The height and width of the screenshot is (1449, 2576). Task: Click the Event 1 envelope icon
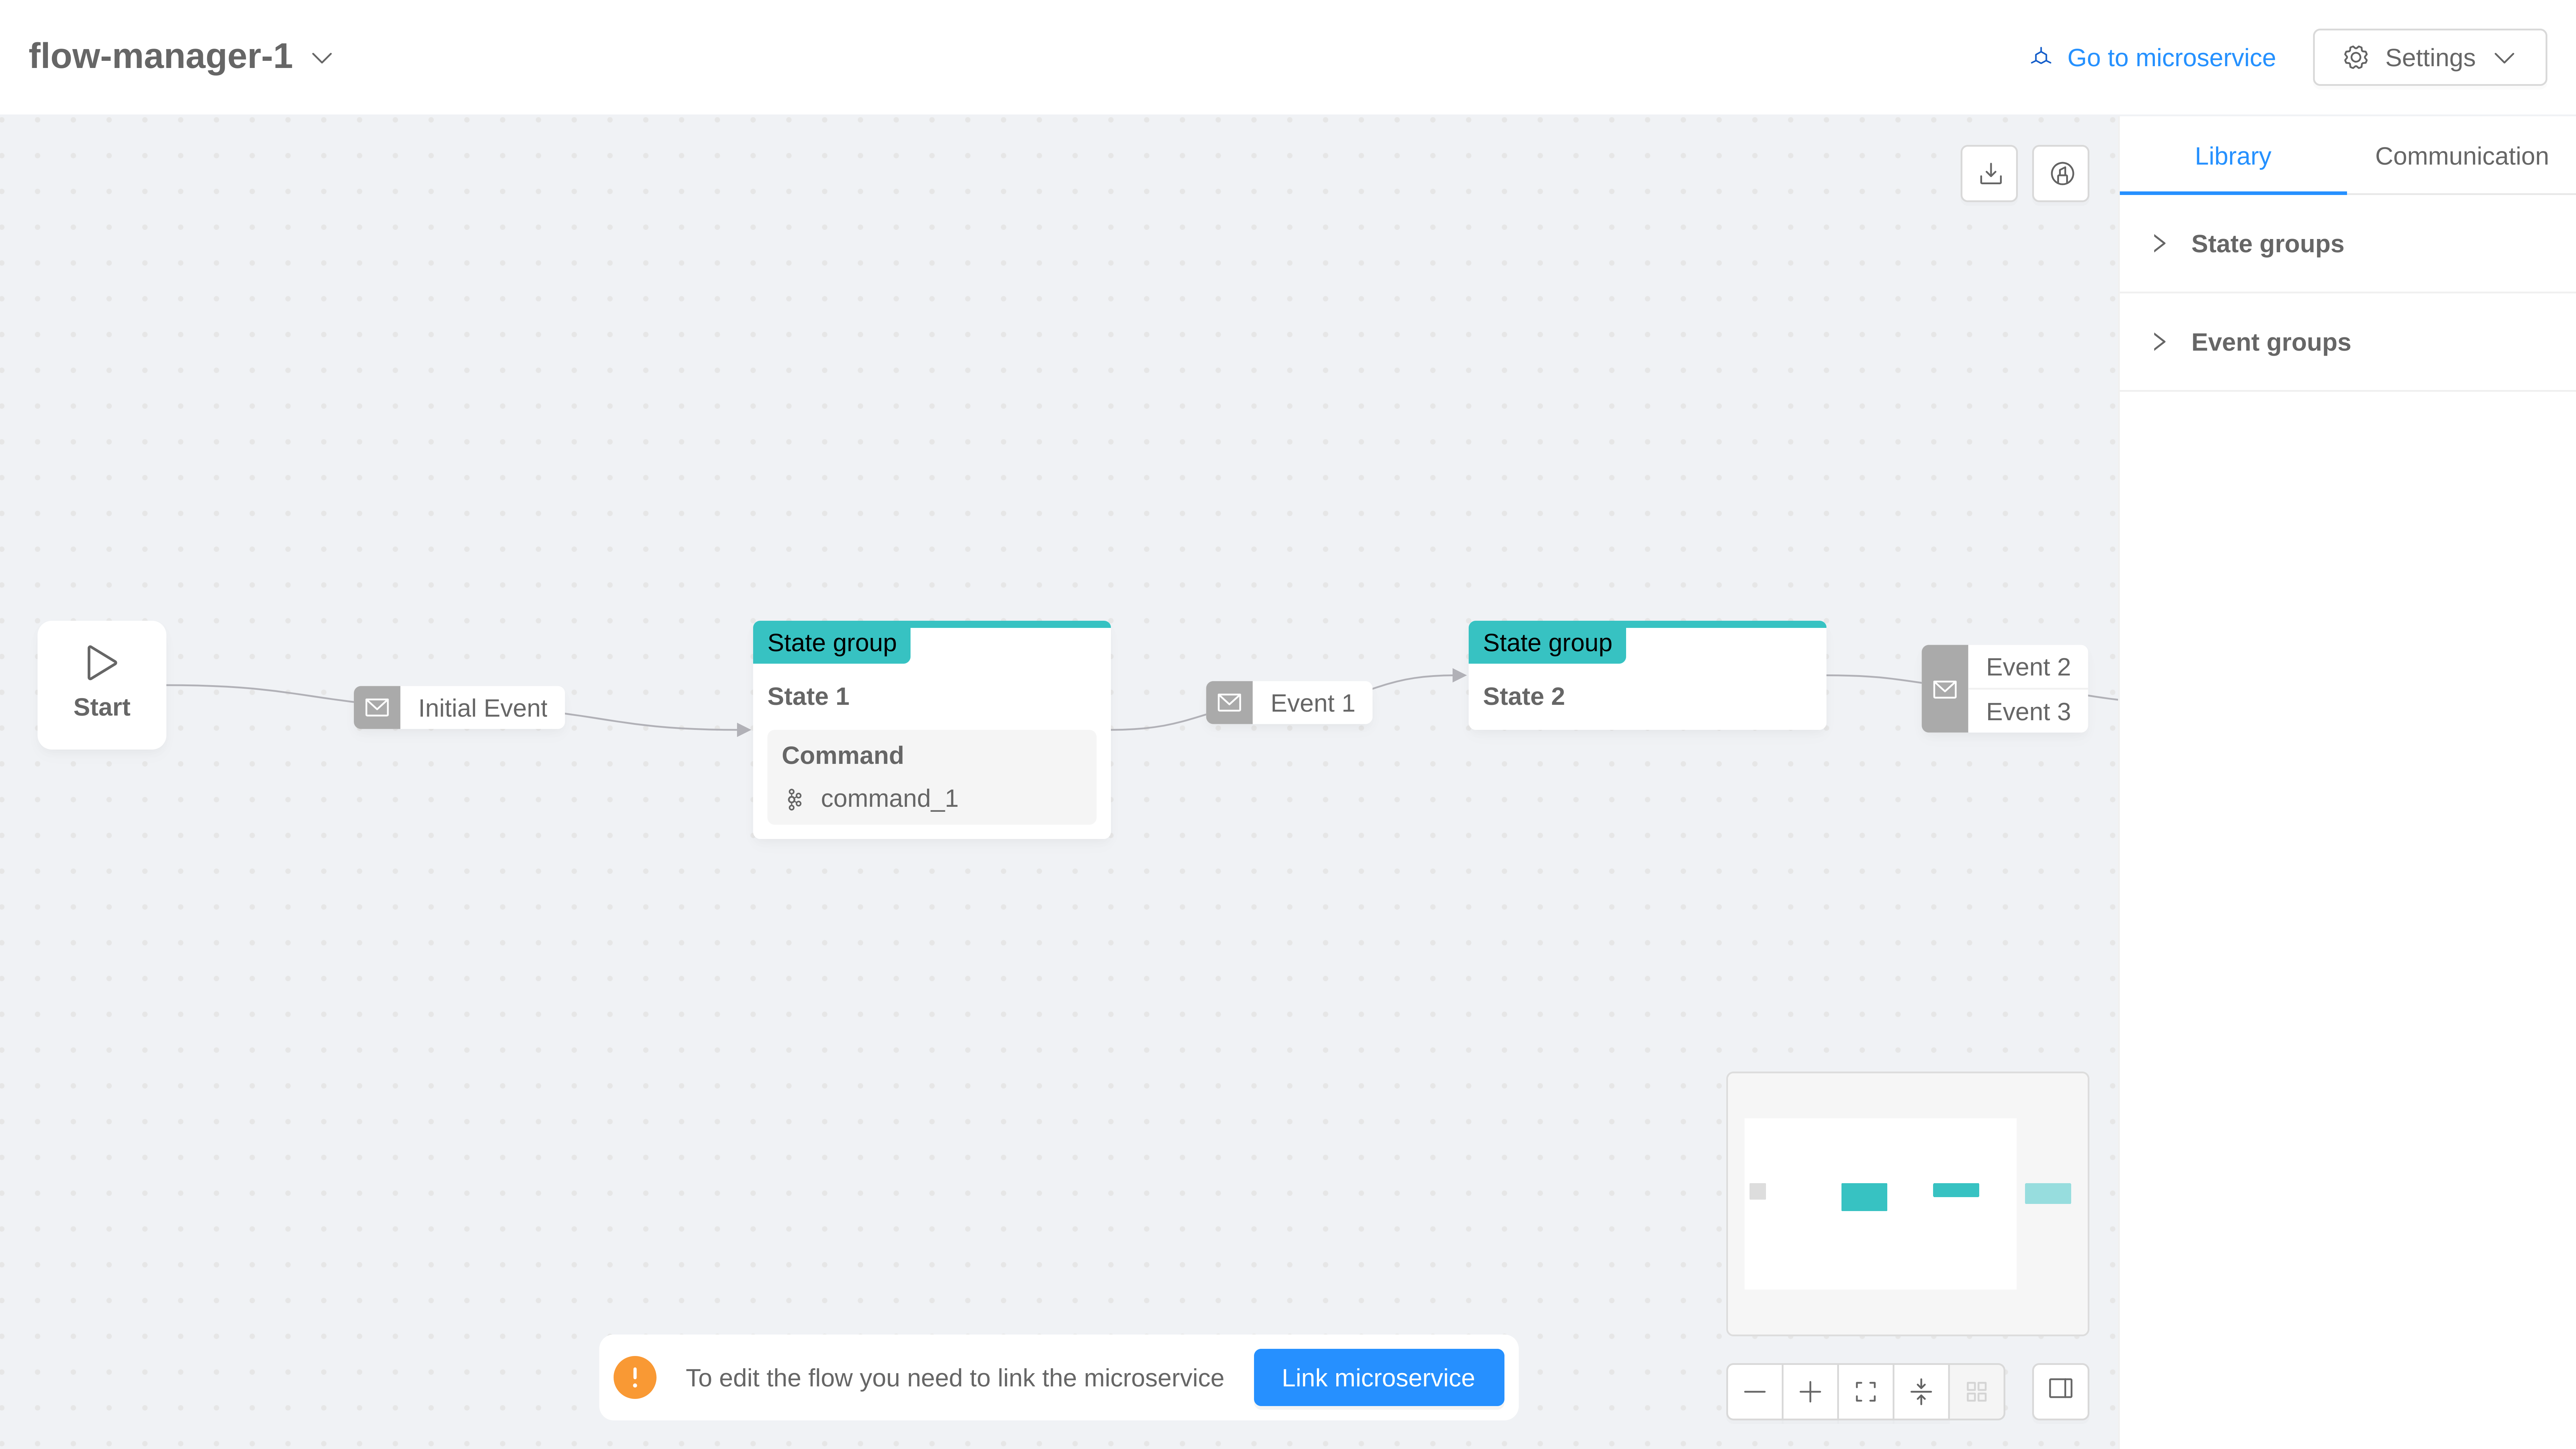tap(1229, 703)
